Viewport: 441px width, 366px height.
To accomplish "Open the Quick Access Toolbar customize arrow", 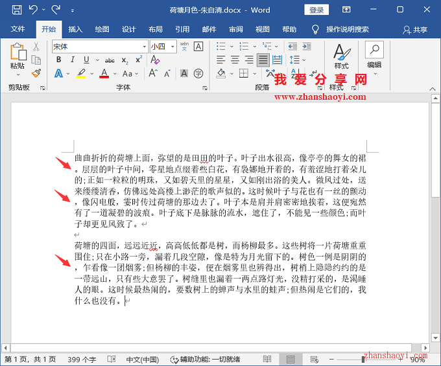I will pyautogui.click(x=72, y=10).
